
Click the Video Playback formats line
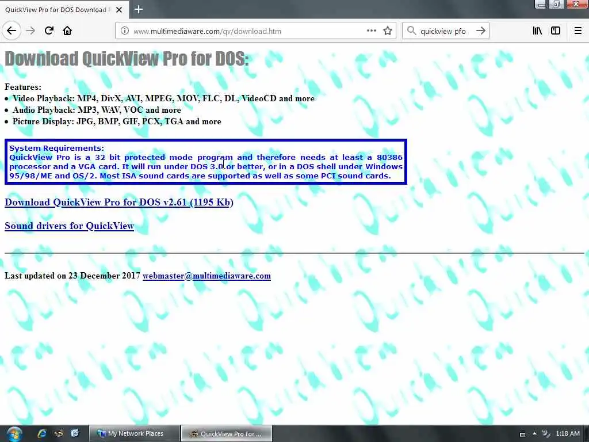163,98
